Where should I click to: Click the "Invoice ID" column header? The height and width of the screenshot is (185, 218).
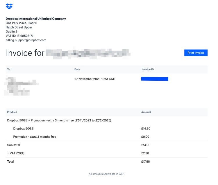pos(148,69)
